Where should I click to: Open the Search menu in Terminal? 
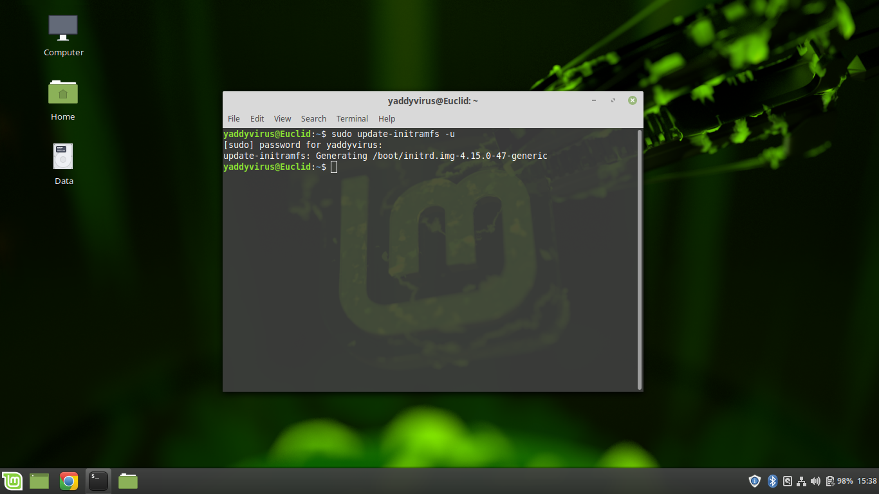(x=313, y=119)
